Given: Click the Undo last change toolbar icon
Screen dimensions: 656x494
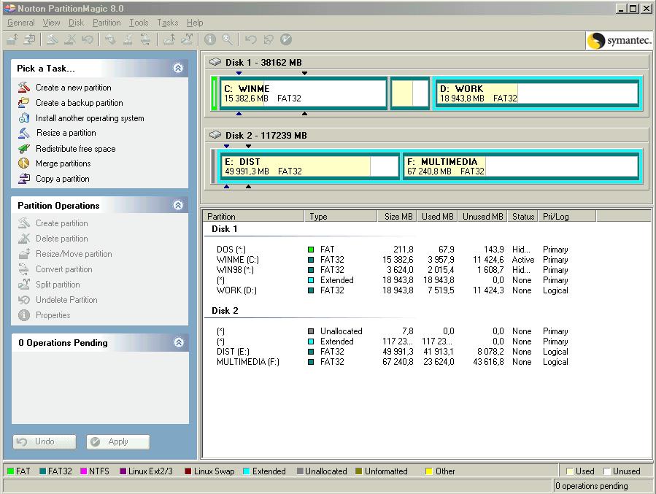Looking at the screenshot, I should pos(250,39).
